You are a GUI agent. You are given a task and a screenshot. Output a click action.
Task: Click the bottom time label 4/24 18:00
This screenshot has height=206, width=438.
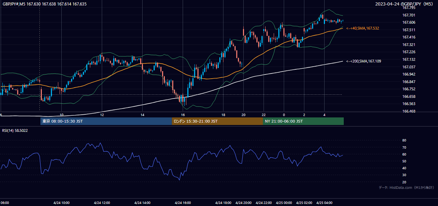tap(223, 203)
